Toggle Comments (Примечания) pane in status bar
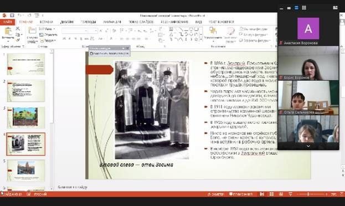The width and height of the screenshot is (345, 206). point(241,194)
